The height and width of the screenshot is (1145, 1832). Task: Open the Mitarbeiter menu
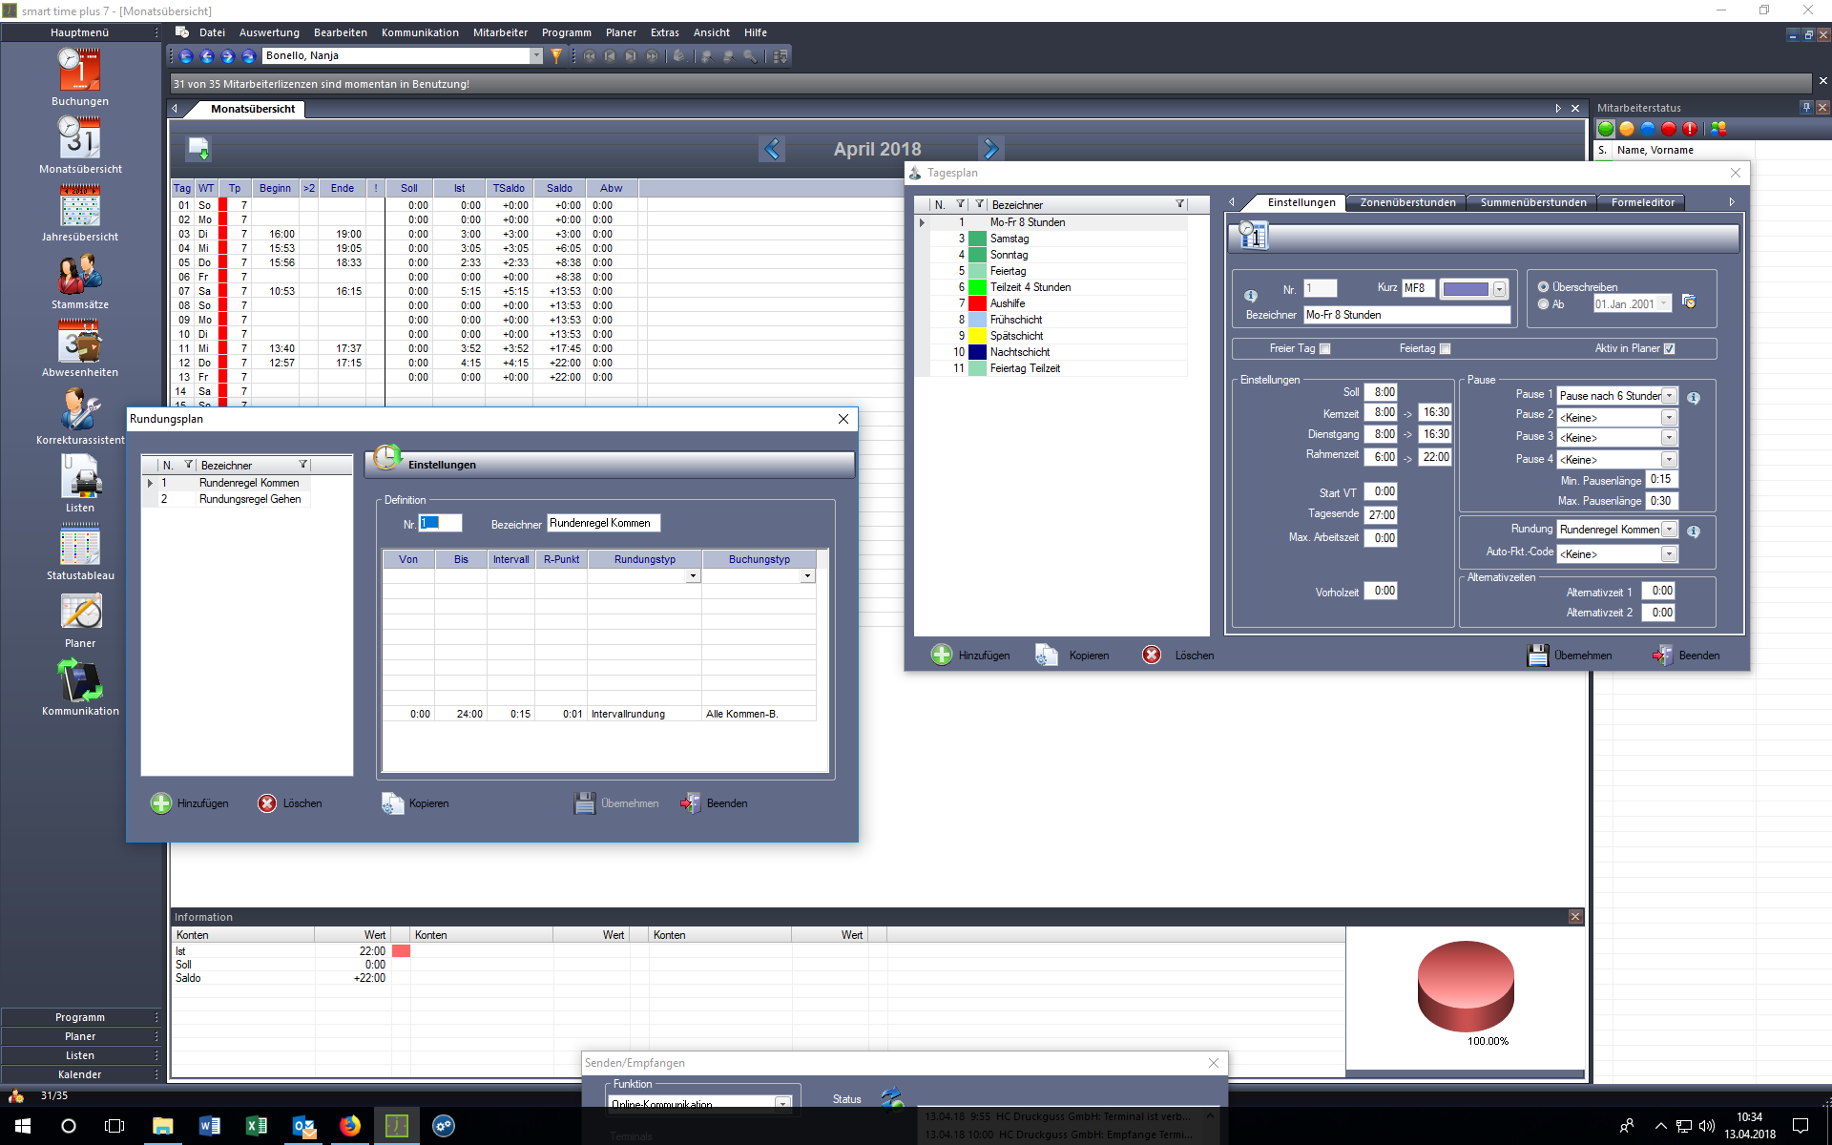click(x=500, y=32)
